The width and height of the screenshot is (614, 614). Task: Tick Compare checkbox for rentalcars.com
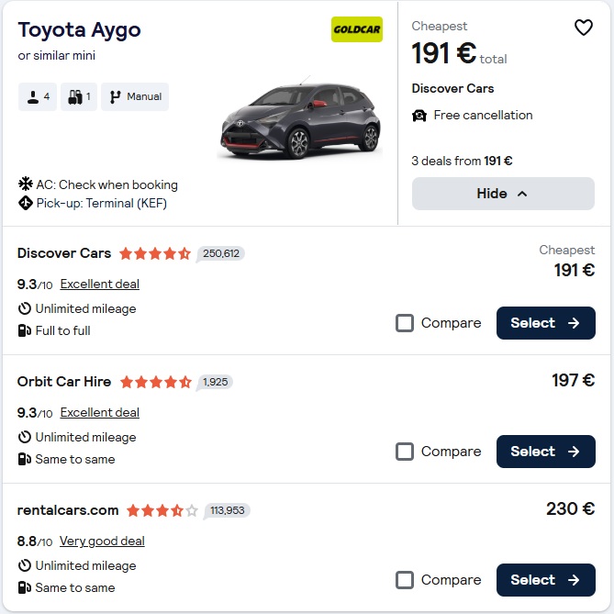tap(405, 580)
